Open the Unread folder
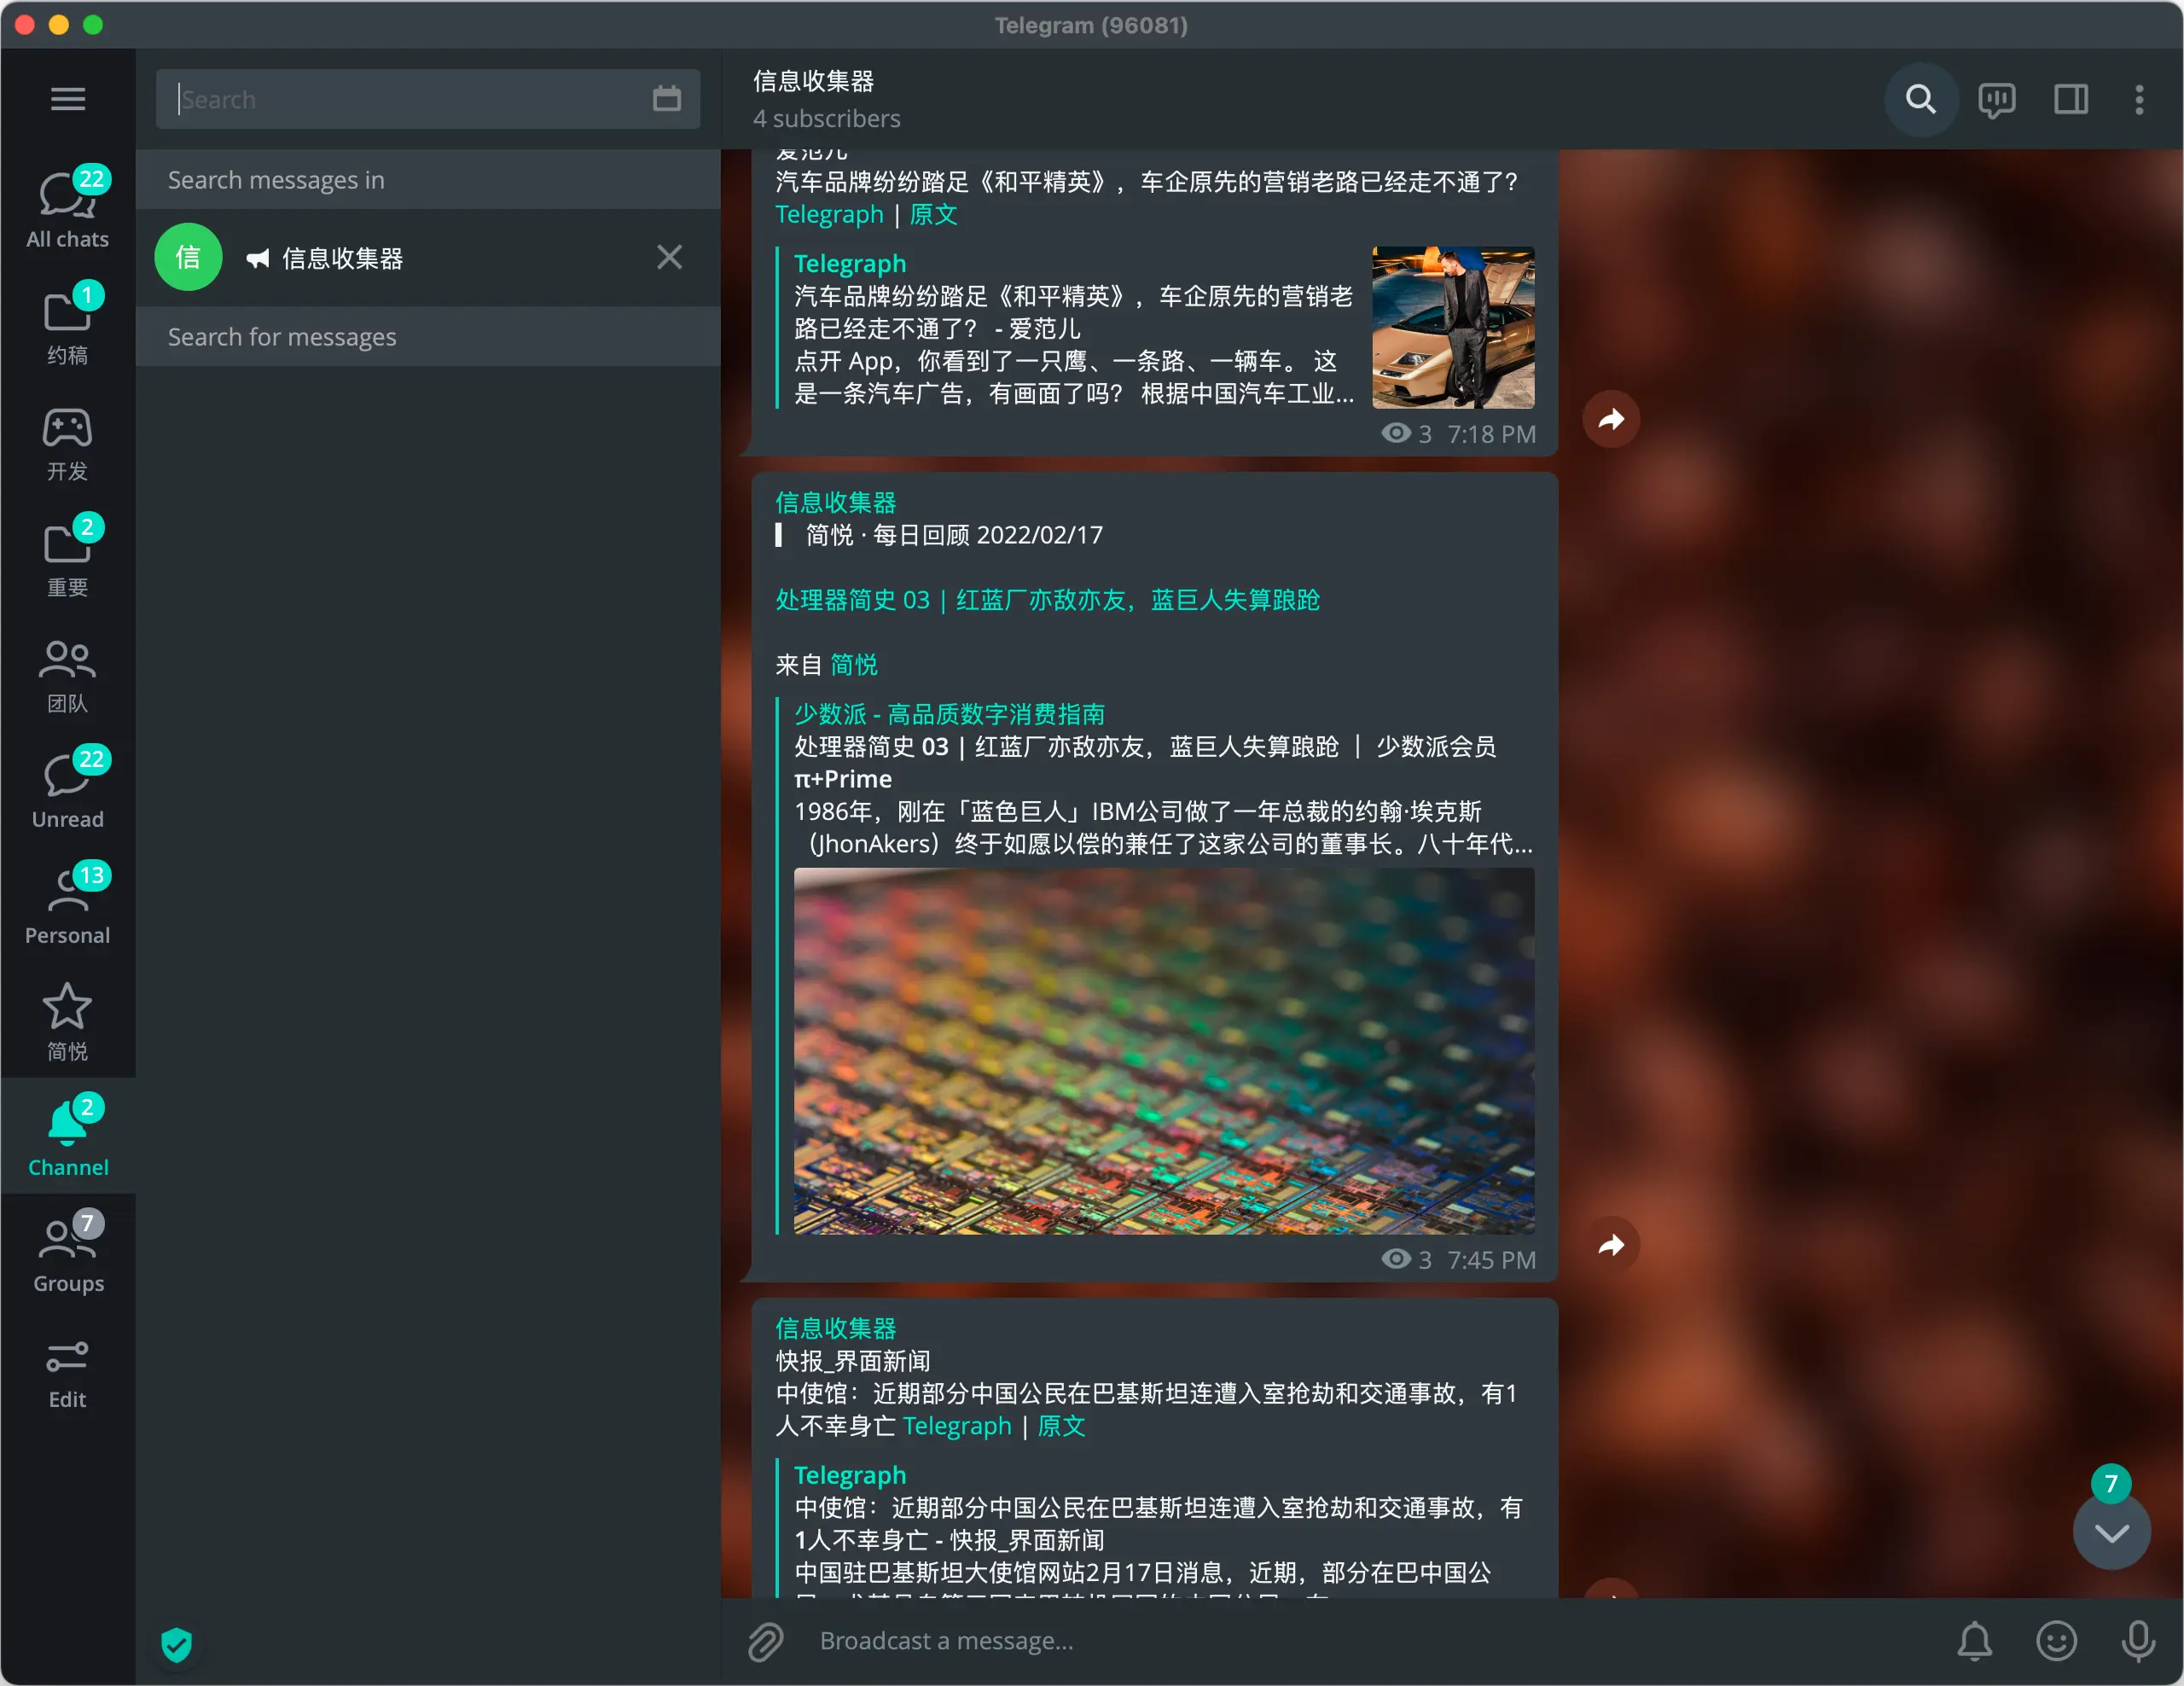Viewport: 2184px width, 1686px height. 68,788
